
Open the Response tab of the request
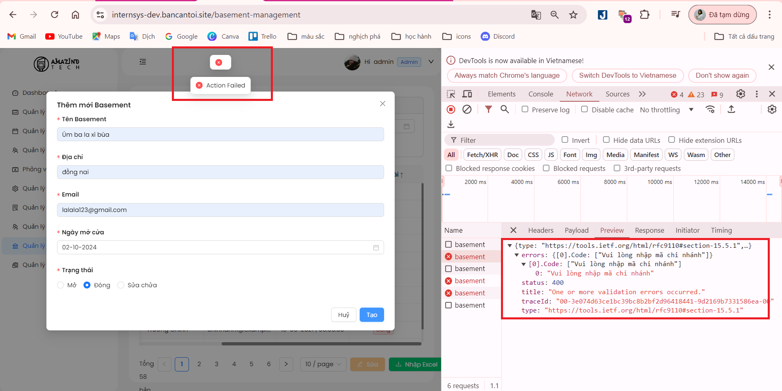pos(649,230)
